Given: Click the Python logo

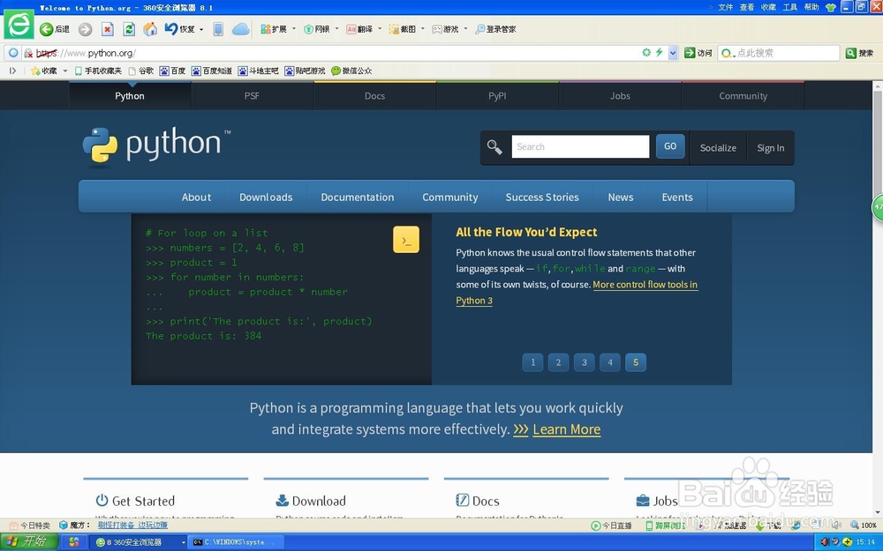Looking at the screenshot, I should point(156,145).
